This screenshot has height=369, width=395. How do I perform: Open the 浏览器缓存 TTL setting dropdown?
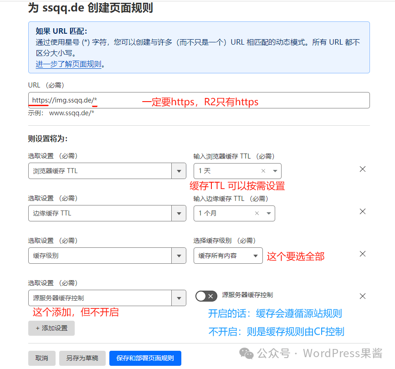(x=179, y=171)
